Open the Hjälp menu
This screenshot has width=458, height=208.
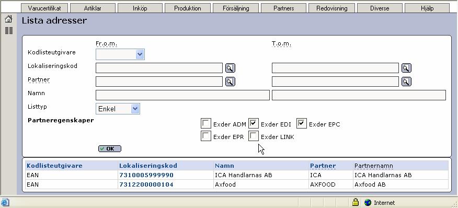427,8
